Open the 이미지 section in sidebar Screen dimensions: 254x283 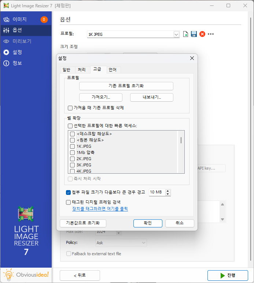tap(26, 19)
